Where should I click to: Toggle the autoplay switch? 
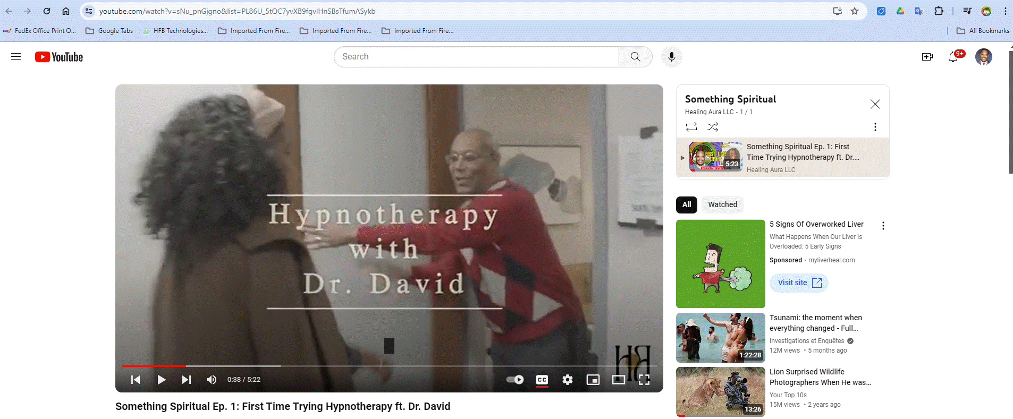pos(514,380)
